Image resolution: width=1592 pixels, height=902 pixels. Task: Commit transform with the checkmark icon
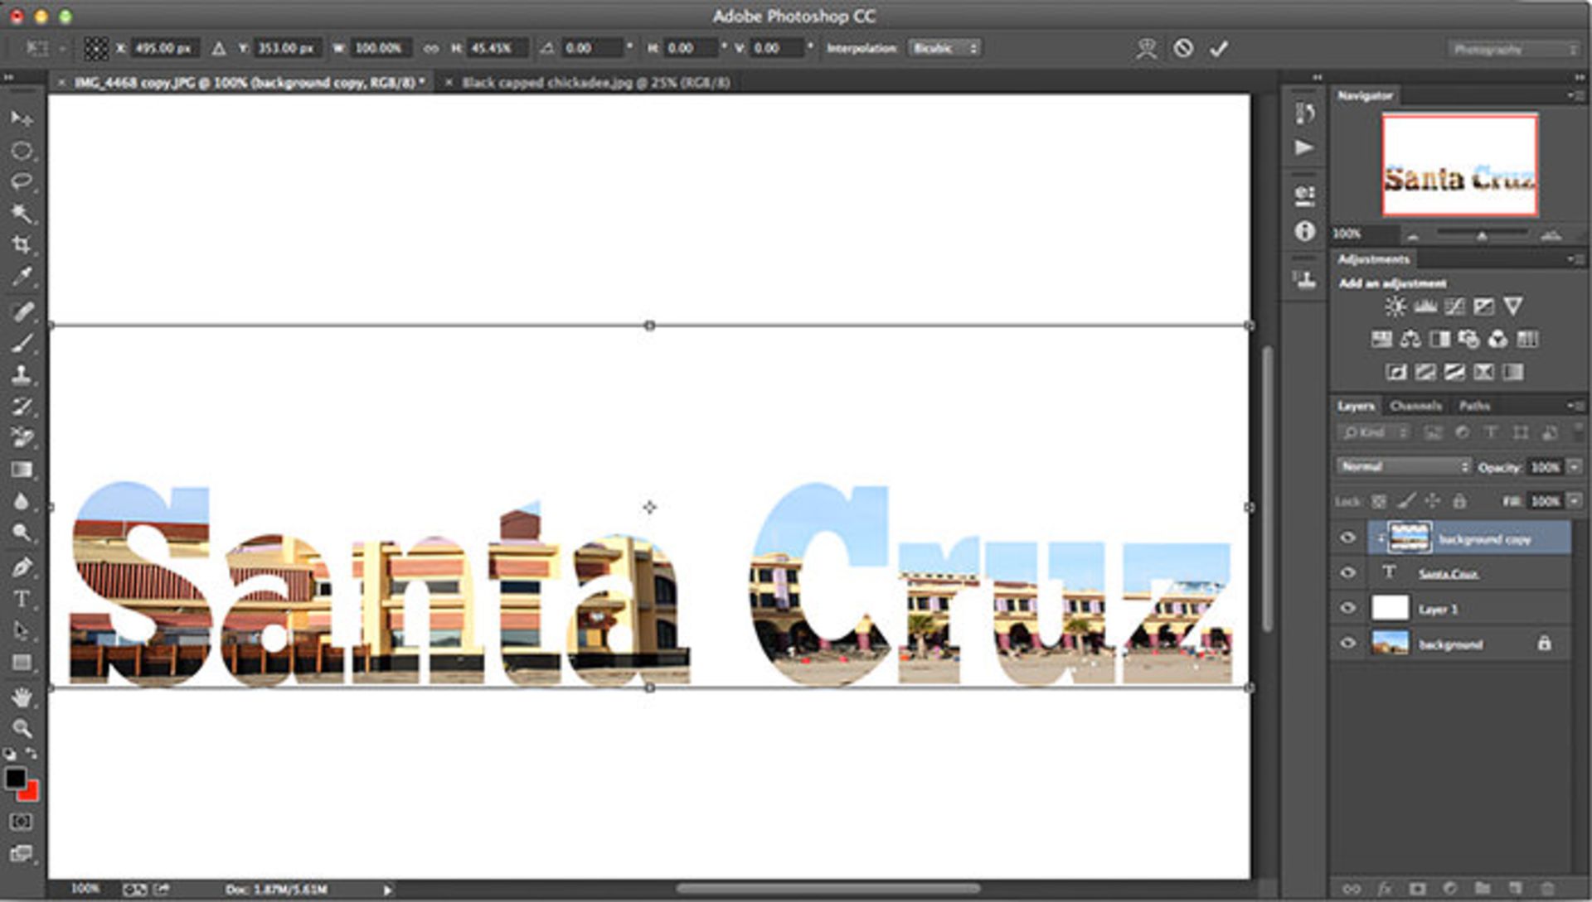1218,49
